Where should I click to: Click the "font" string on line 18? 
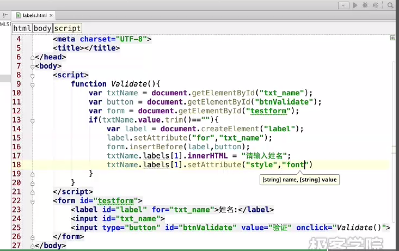[296, 165]
